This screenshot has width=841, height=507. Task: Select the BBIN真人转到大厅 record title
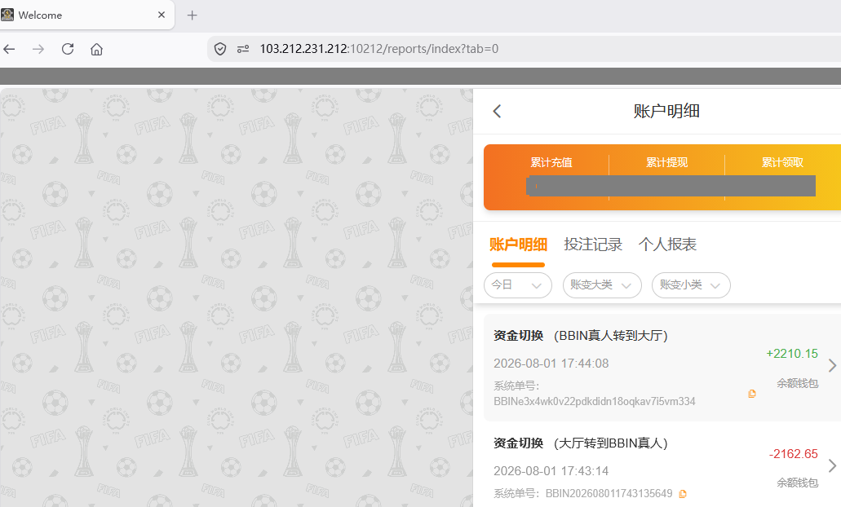611,336
